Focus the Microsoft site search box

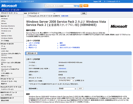(x=59, y=6)
